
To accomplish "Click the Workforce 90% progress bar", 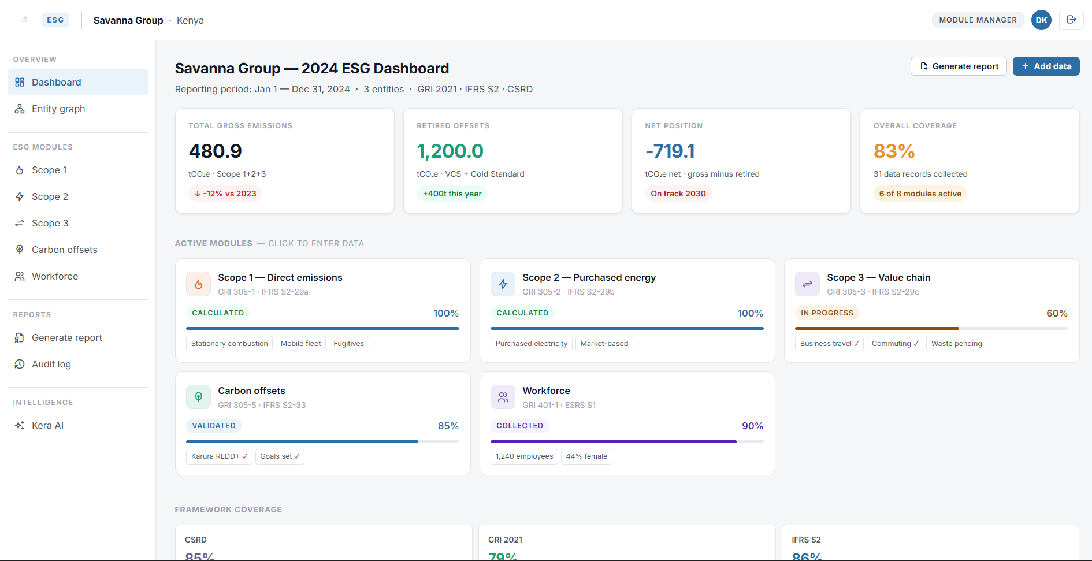I will (x=627, y=441).
